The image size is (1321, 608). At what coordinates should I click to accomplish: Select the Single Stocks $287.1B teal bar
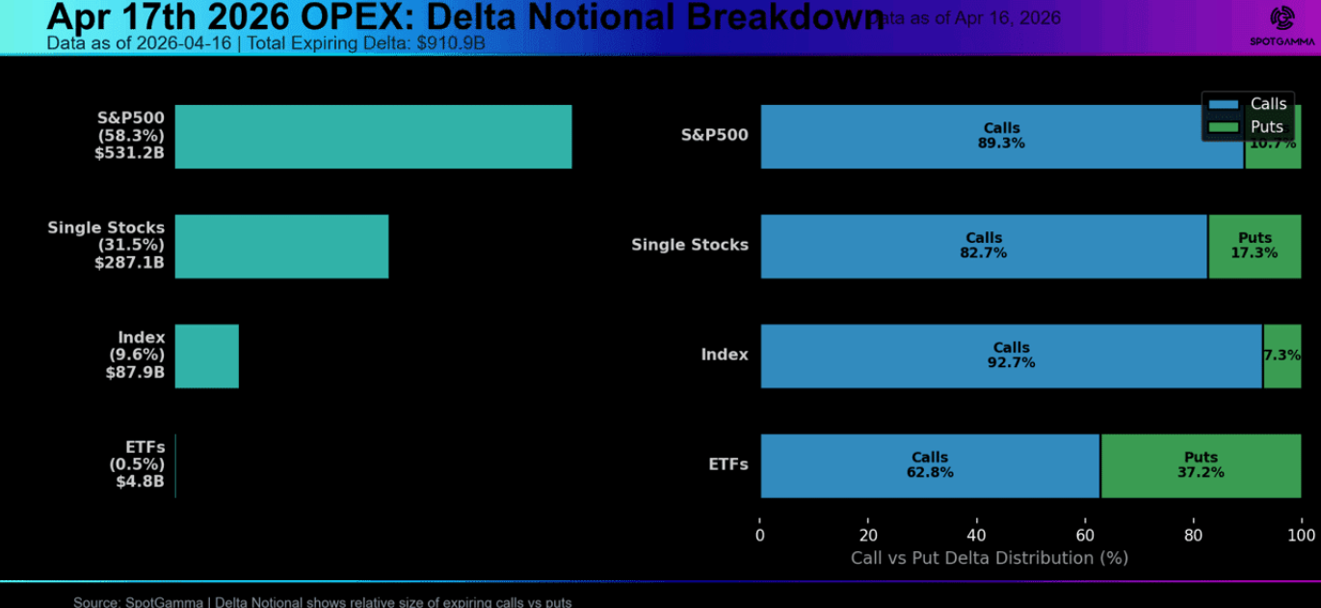point(281,247)
